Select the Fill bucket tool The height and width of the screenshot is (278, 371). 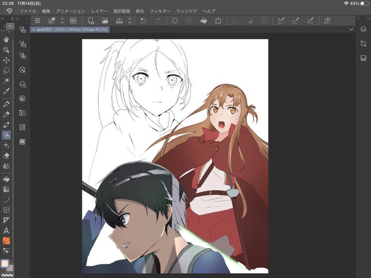(x=7, y=179)
